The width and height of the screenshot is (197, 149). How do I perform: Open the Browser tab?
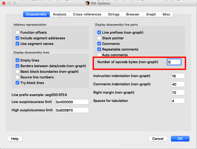point(133,14)
